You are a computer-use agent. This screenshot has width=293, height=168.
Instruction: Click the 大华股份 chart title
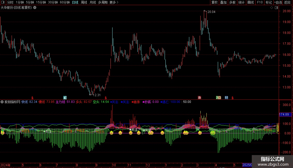tap(16, 8)
